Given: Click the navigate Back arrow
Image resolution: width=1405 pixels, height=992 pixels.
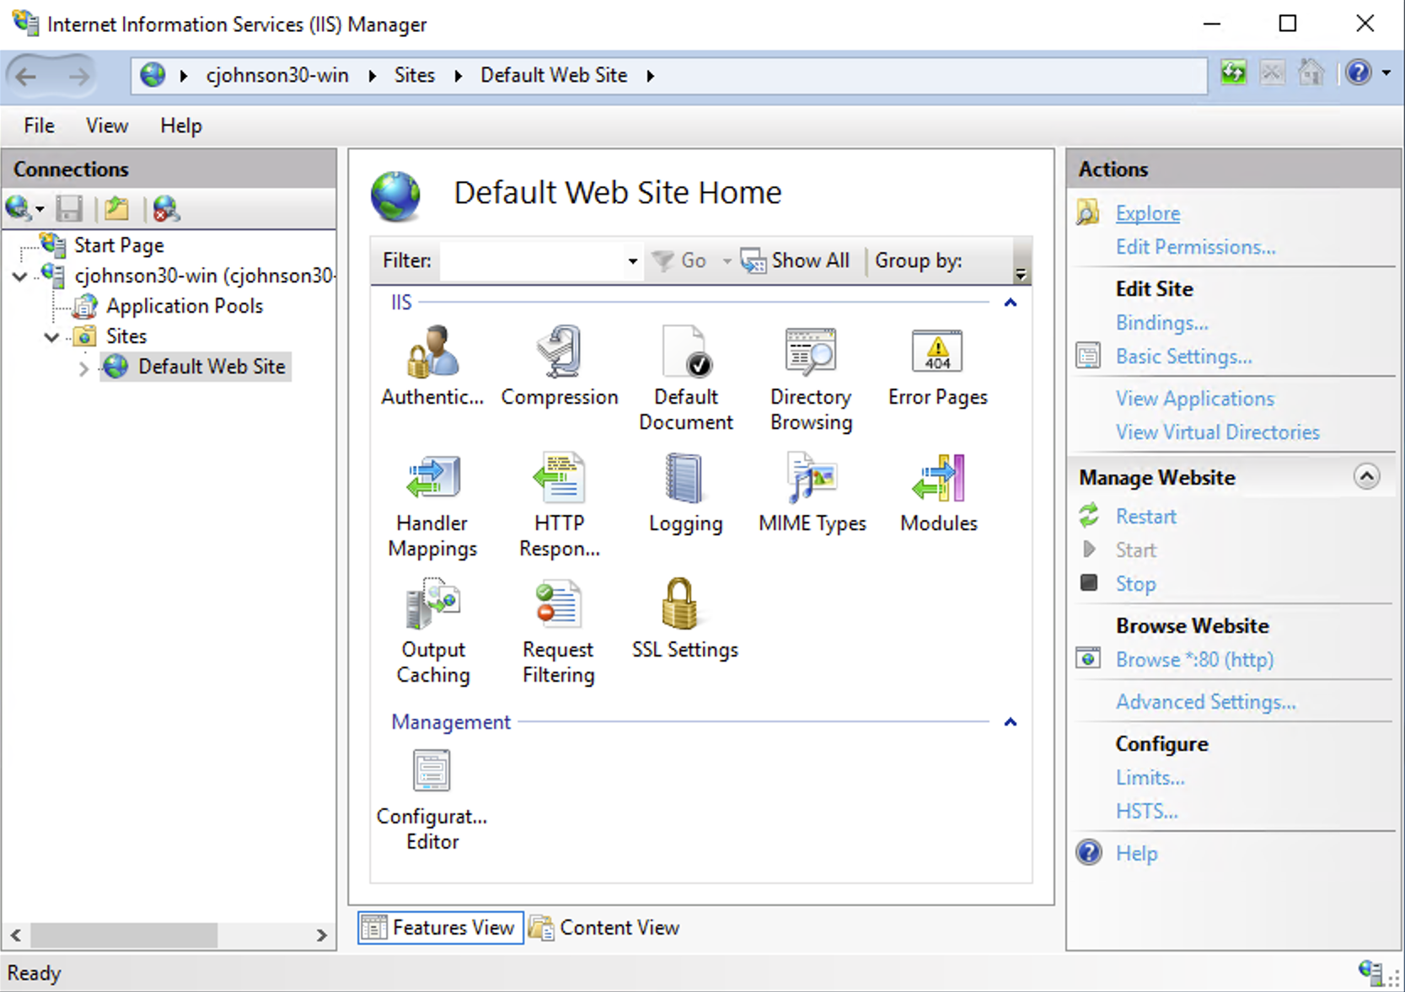Looking at the screenshot, I should point(26,77).
